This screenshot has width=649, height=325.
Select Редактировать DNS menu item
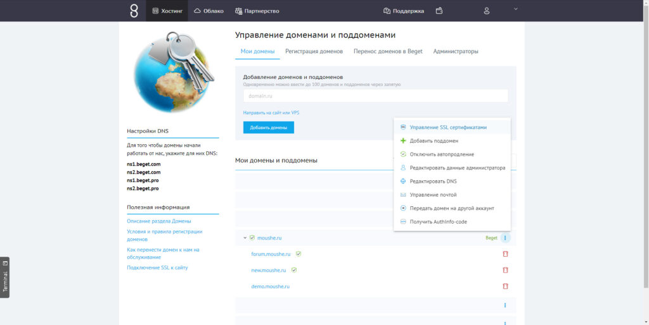(452, 181)
